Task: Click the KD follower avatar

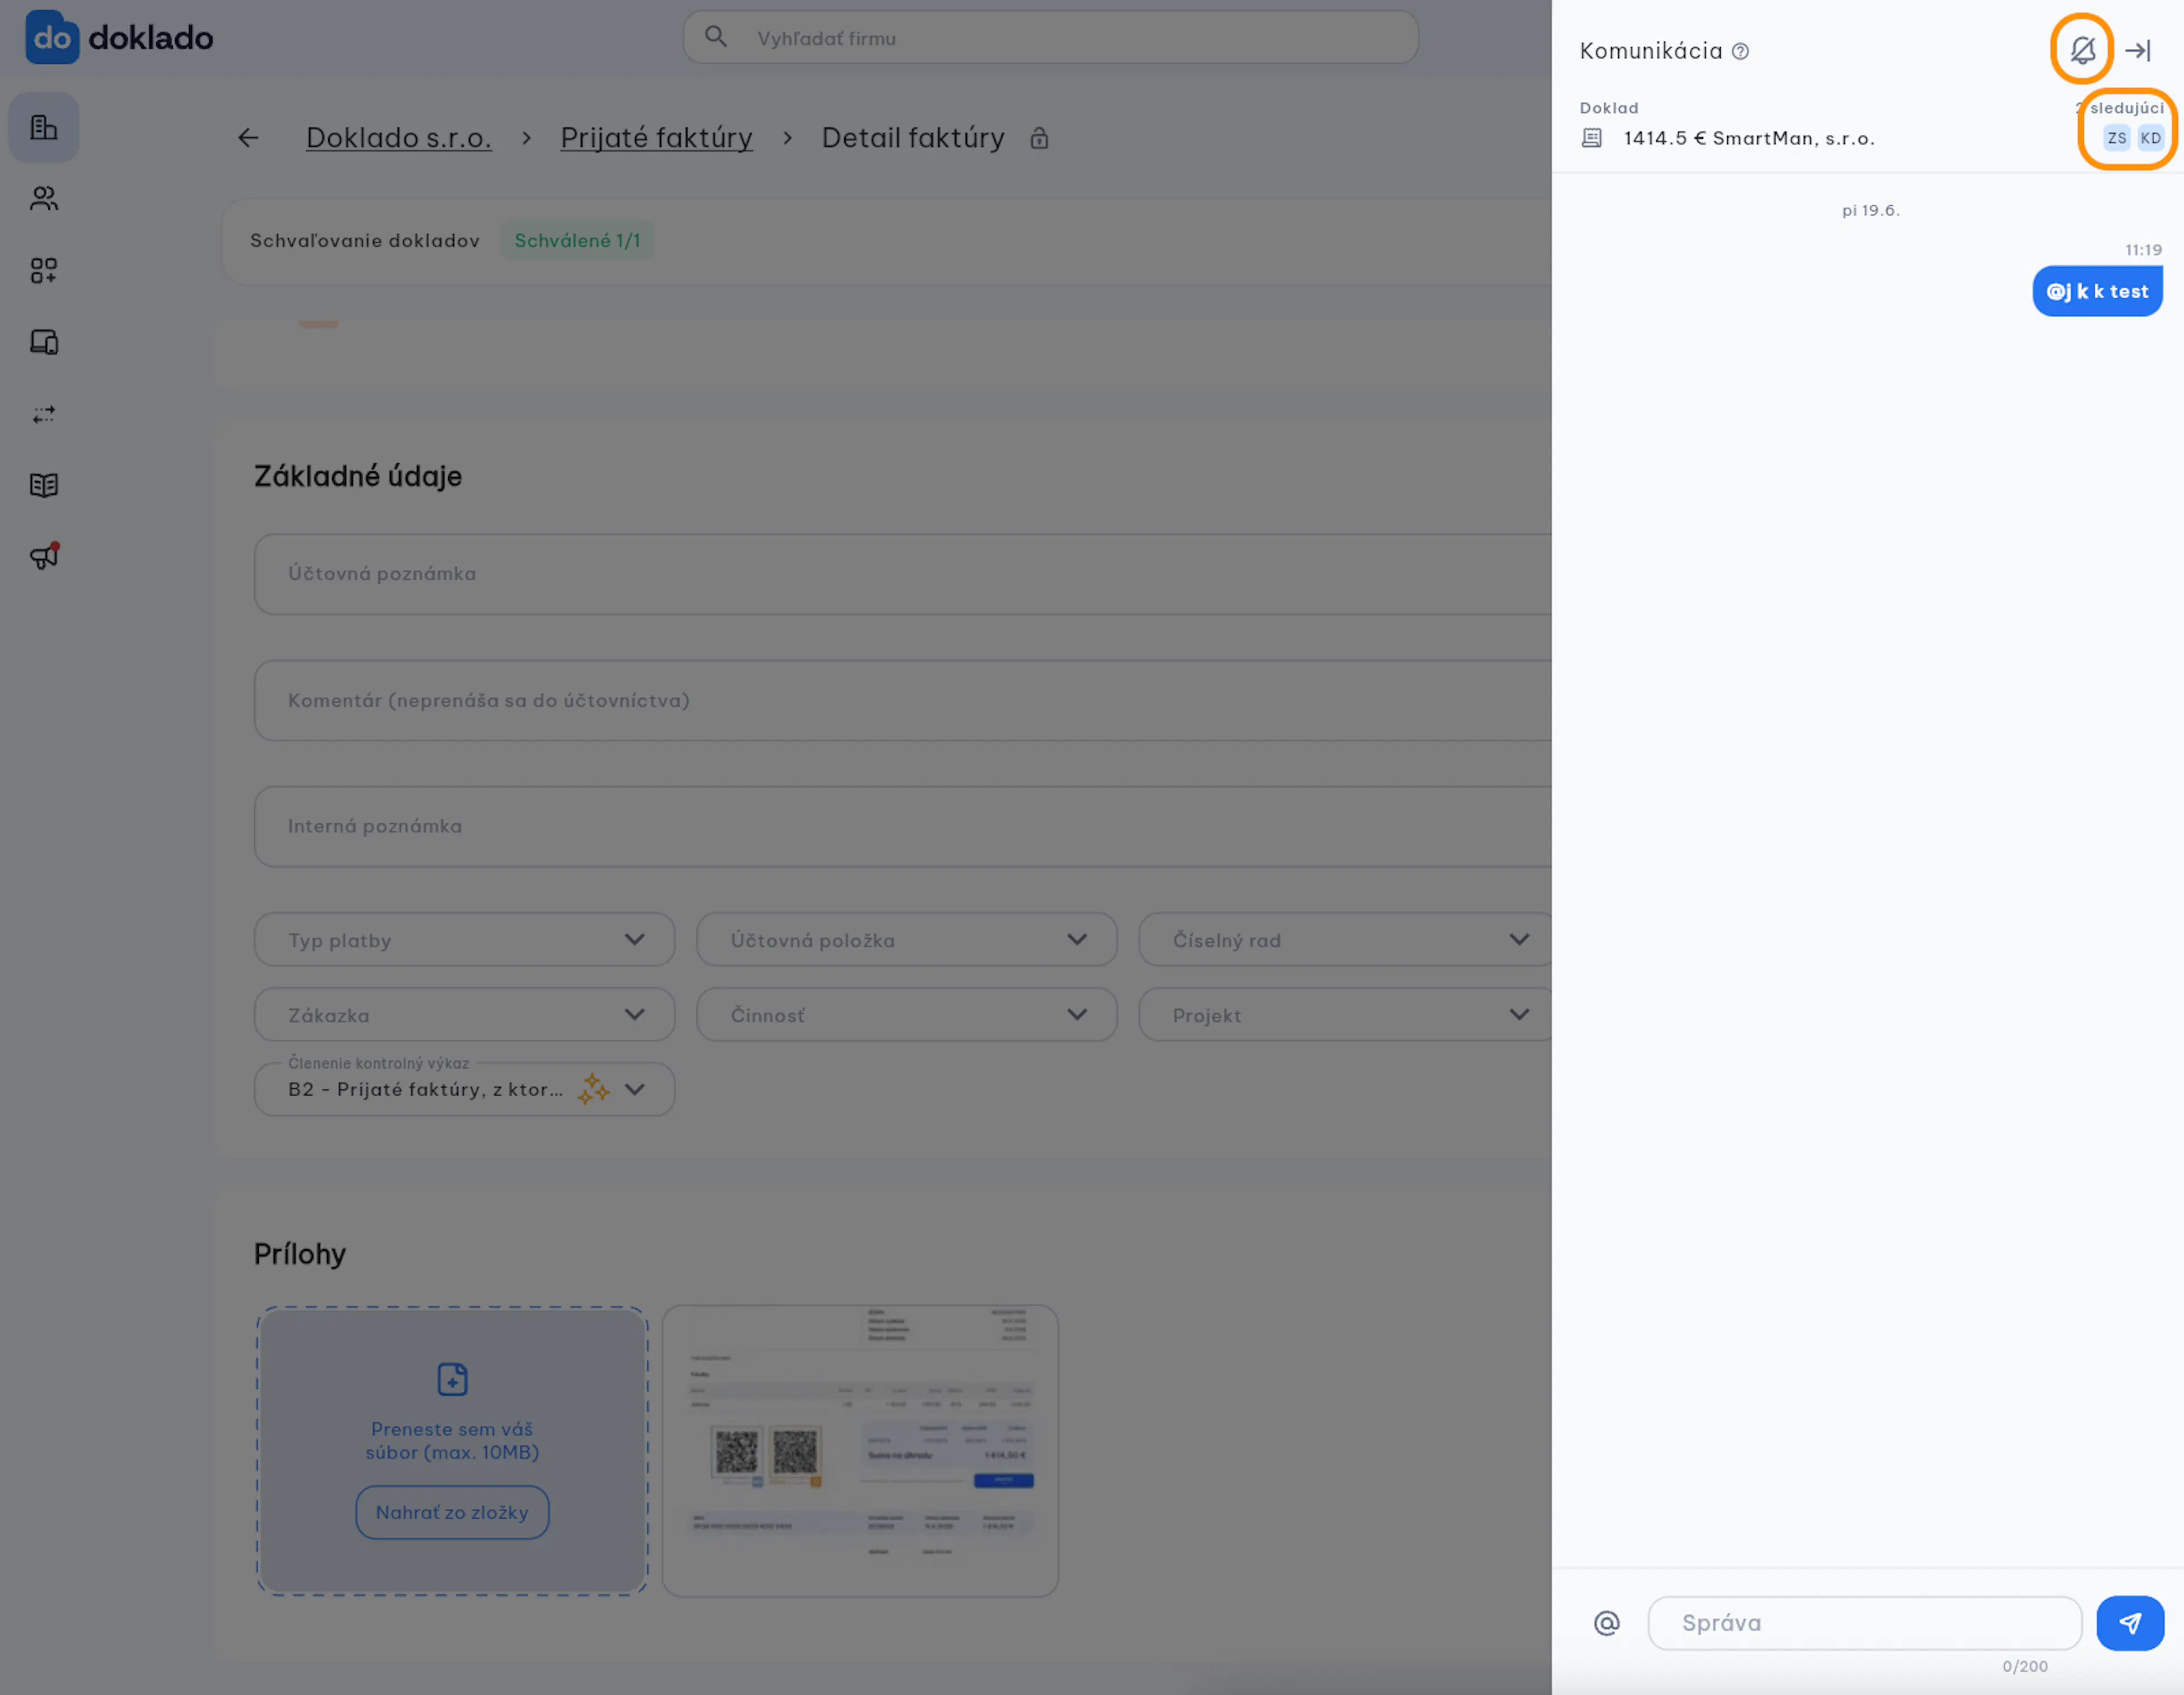Action: (x=2151, y=138)
